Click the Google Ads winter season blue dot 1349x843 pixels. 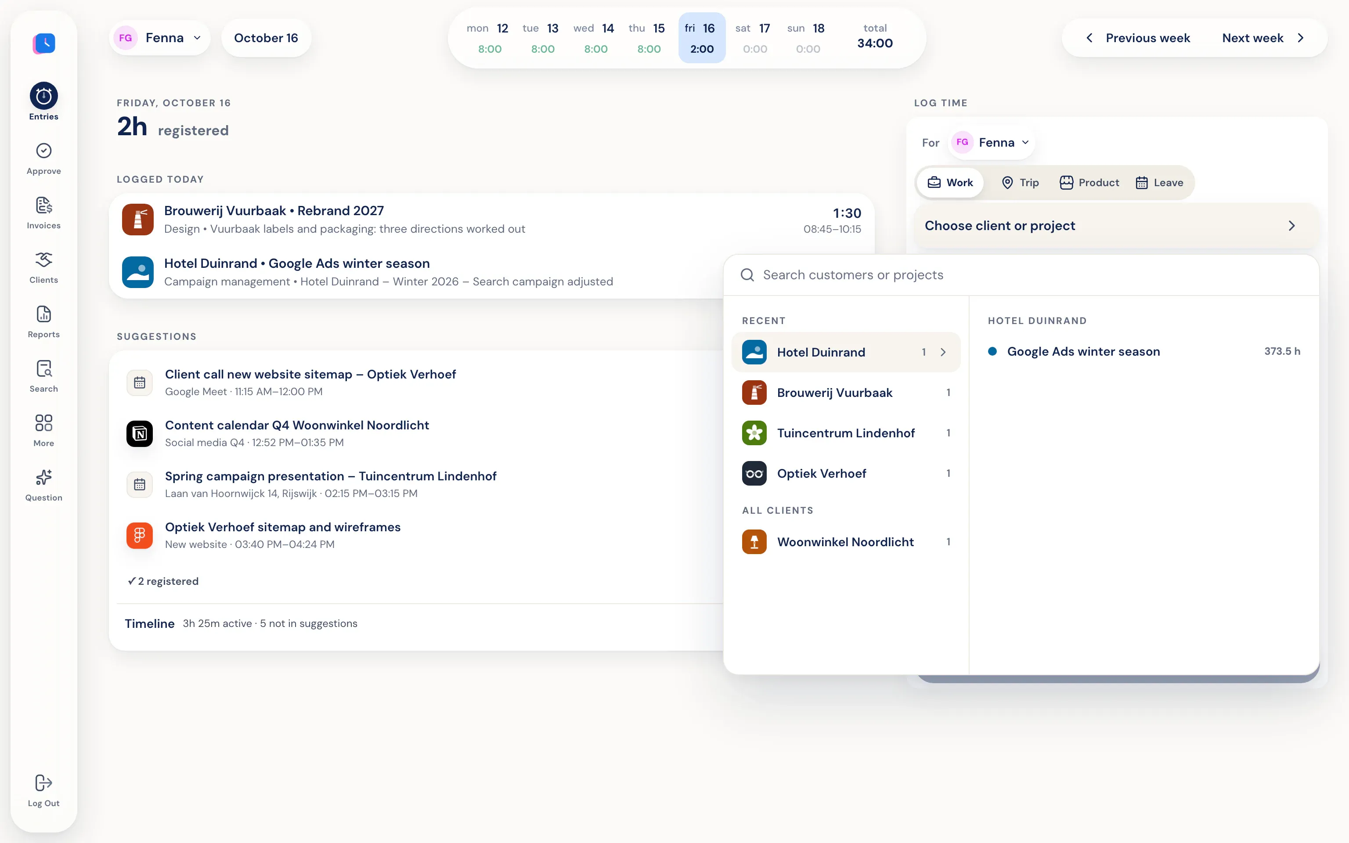(x=992, y=351)
